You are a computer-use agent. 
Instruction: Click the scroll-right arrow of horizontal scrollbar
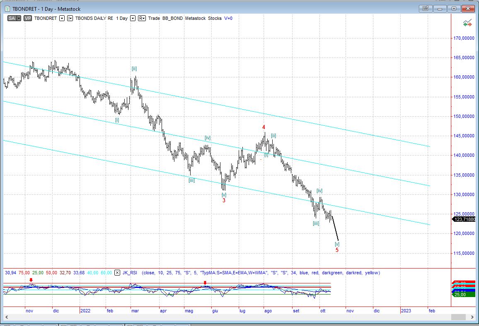pyautogui.click(x=472, y=317)
